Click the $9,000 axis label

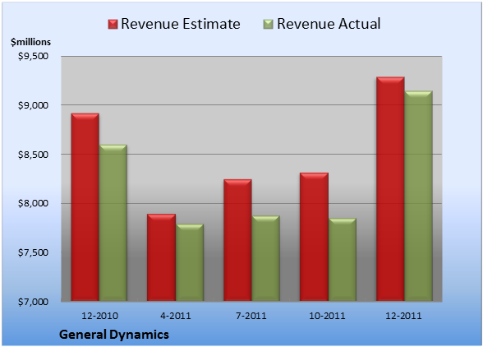pyautogui.click(x=33, y=105)
